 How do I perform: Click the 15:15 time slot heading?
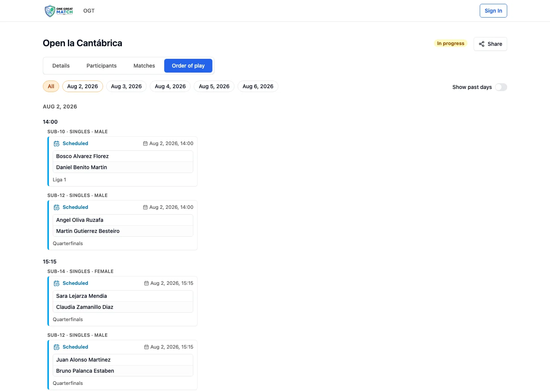tap(50, 262)
